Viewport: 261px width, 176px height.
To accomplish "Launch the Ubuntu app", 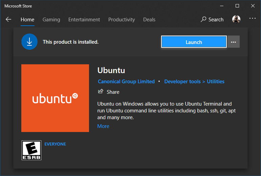I will tap(194, 42).
